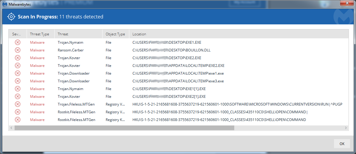Click the DESKTOP\EXE2[1].EXE location path
The width and height of the screenshot is (356, 154).
point(169,96)
